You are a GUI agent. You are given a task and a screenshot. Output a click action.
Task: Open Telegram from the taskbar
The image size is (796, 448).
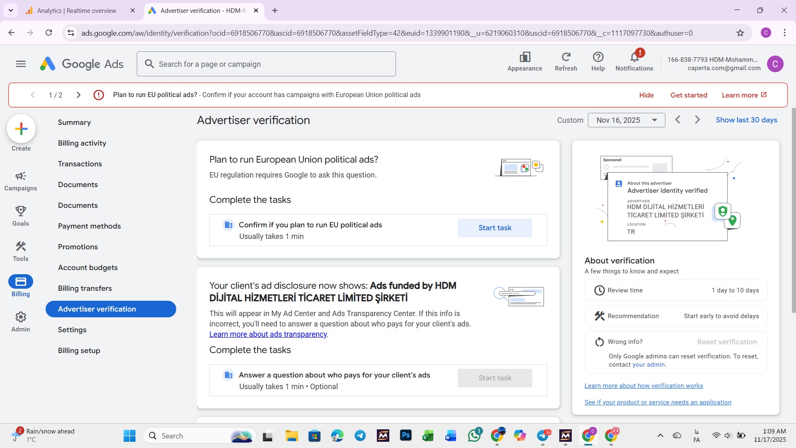coord(360,436)
